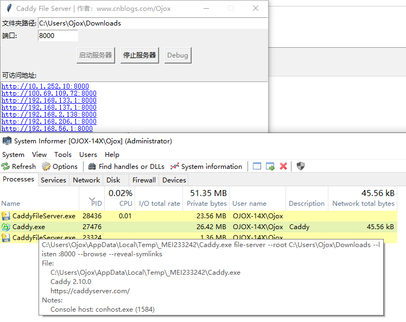This screenshot has height=322, width=406.
Task: Switch to the Services tab
Action: 53,180
